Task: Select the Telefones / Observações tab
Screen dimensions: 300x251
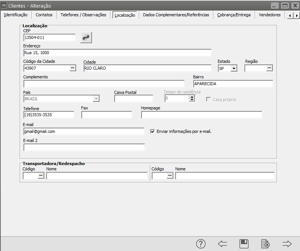Action: pyautogui.click(x=84, y=15)
